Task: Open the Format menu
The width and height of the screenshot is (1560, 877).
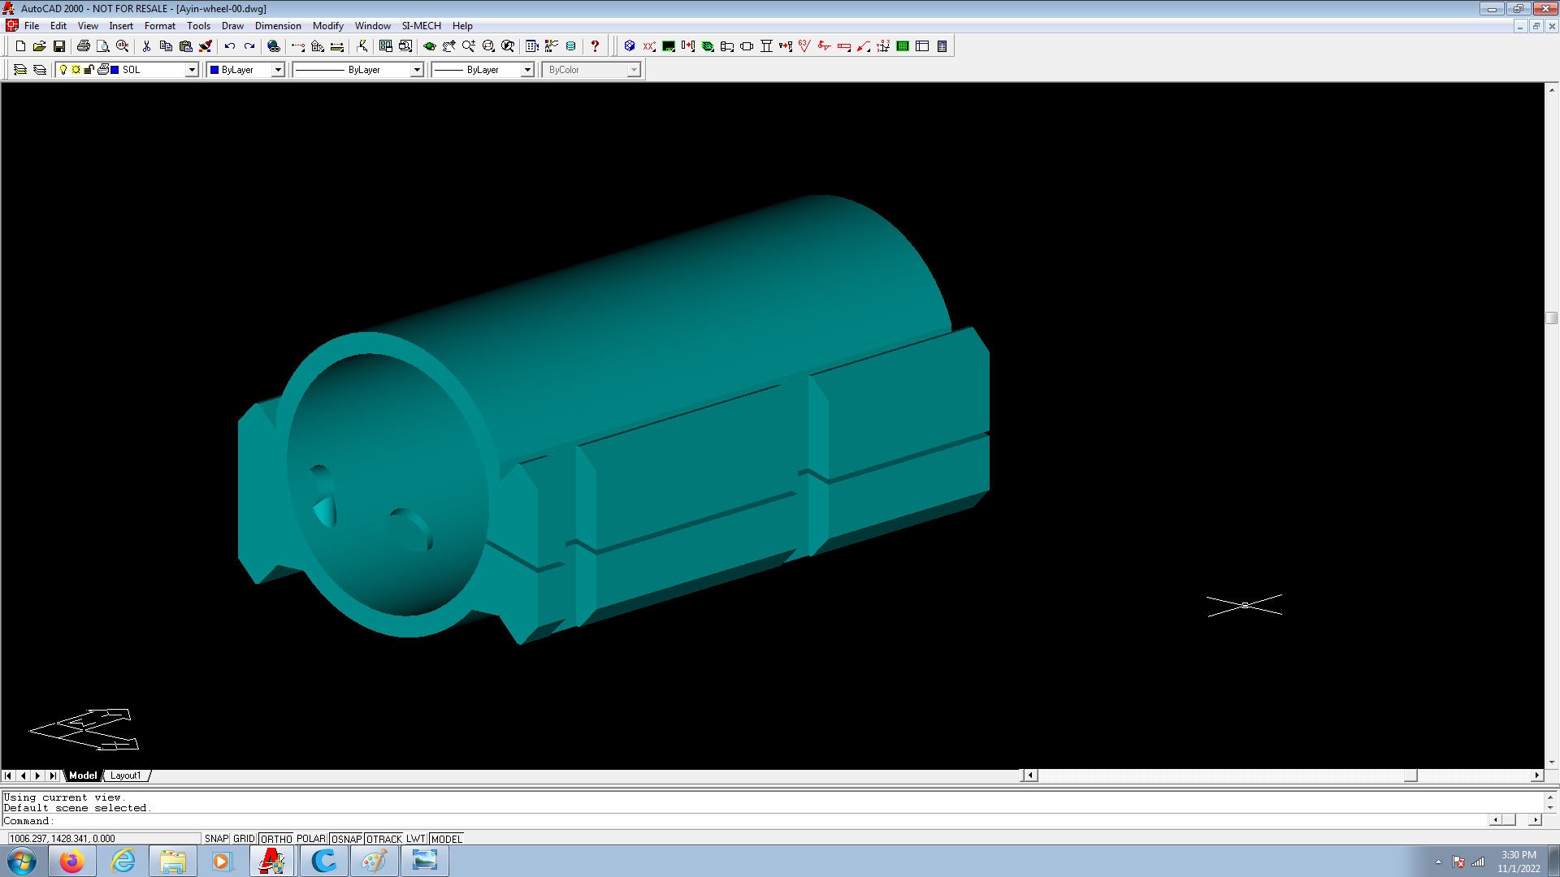Action: pos(160,26)
